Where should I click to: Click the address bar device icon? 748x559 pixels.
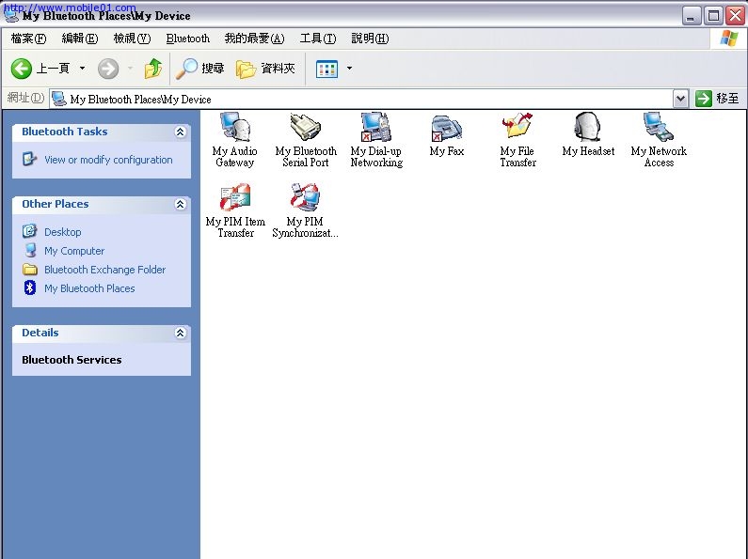(59, 99)
